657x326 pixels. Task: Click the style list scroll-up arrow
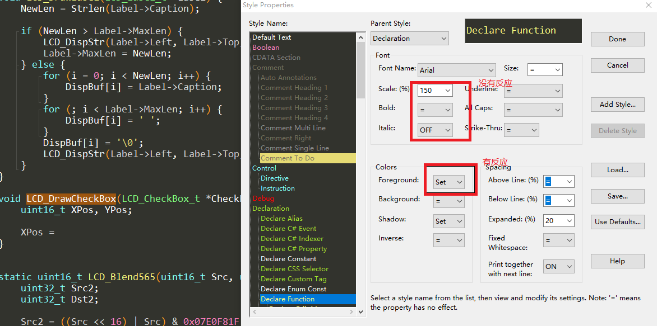[x=361, y=37]
